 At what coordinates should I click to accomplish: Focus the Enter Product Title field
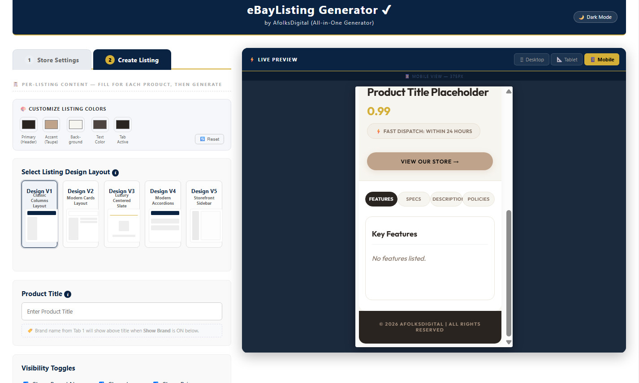point(122,311)
